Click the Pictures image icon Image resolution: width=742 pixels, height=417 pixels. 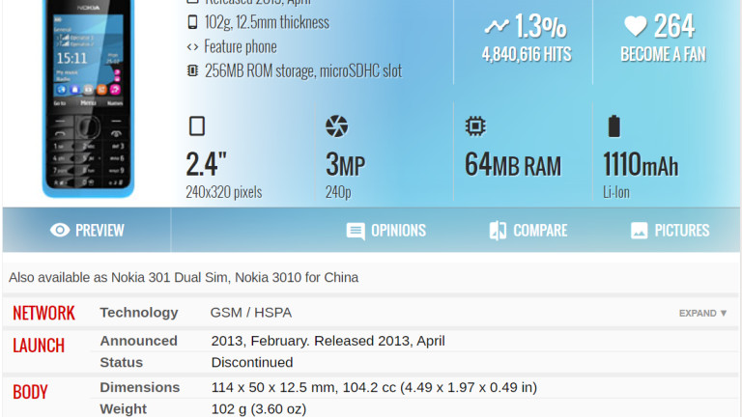639,231
